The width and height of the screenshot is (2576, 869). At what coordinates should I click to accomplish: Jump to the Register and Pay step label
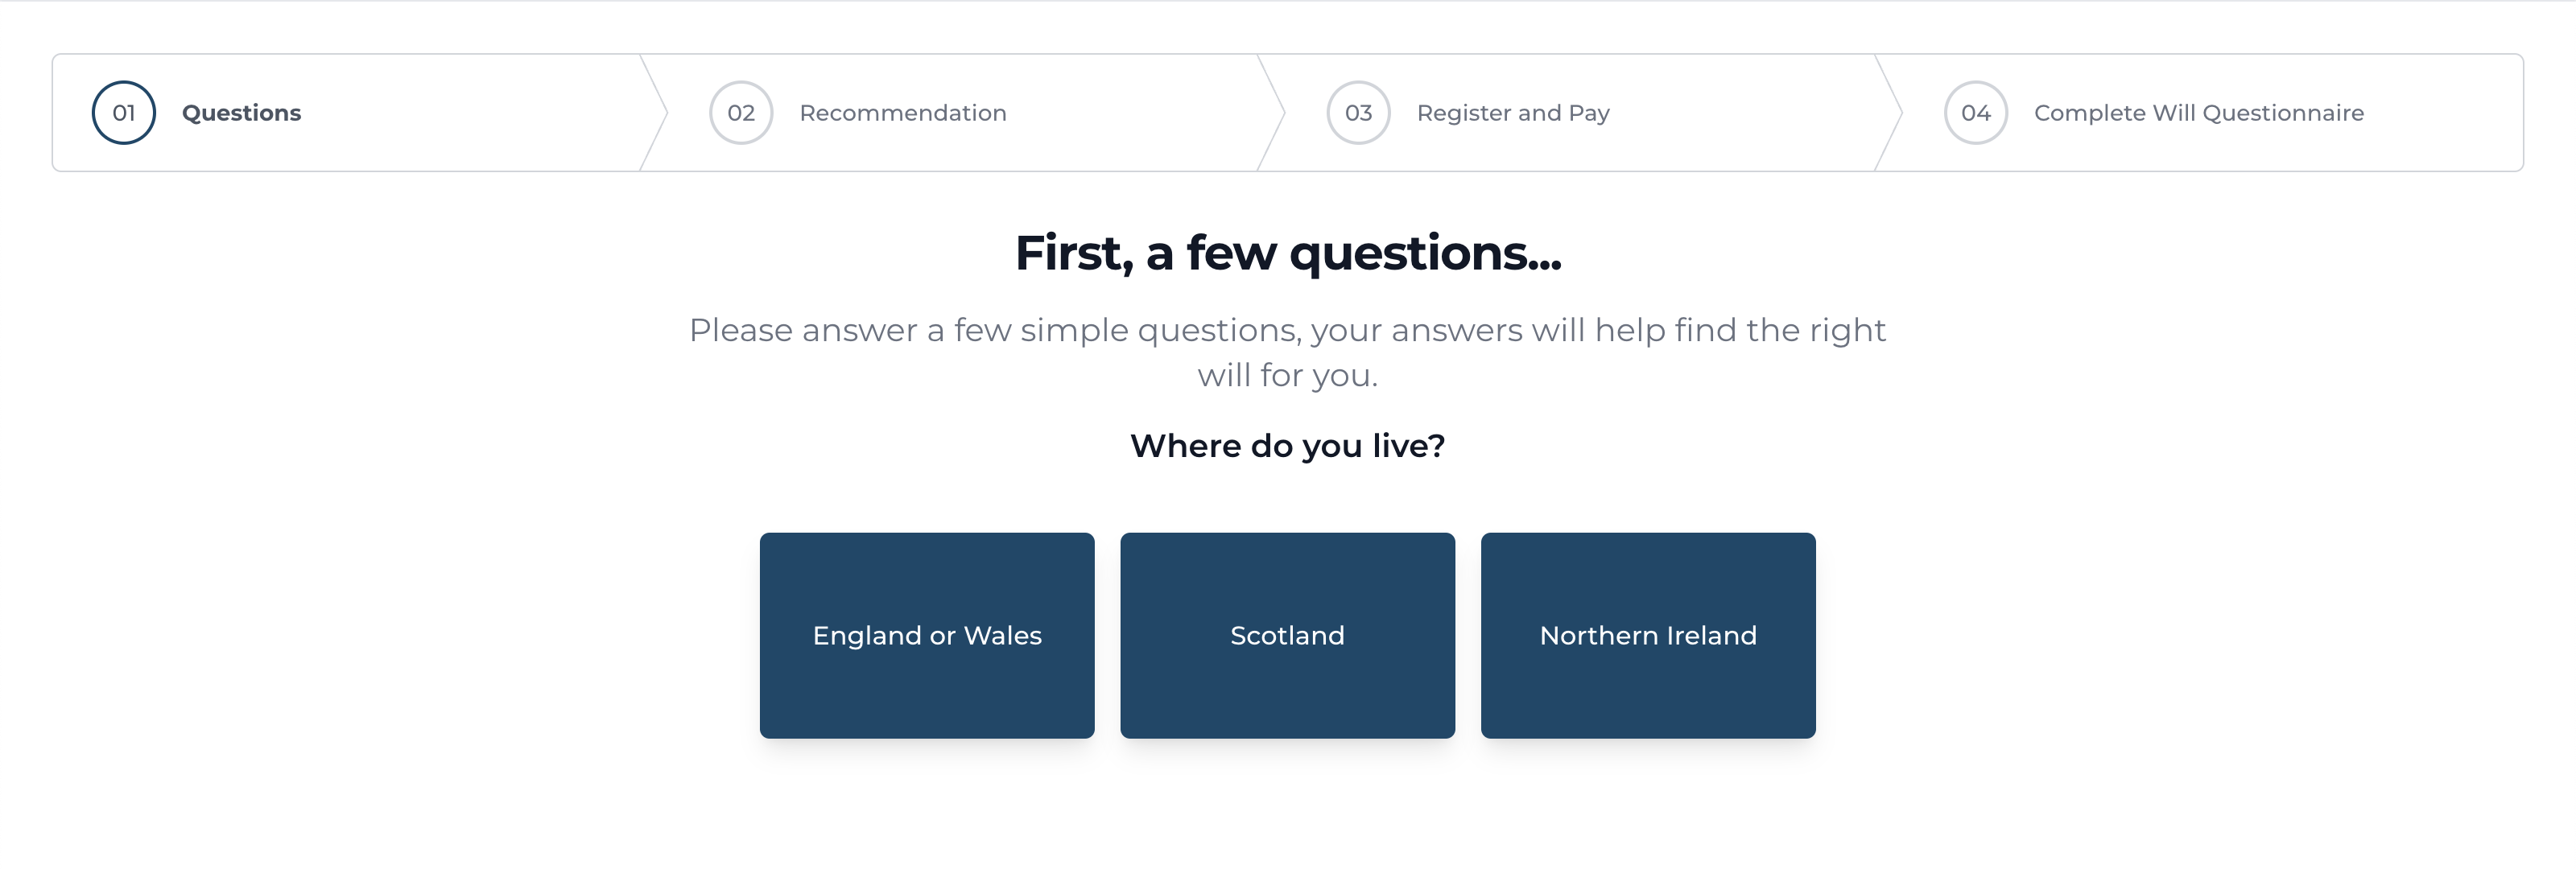[1512, 113]
